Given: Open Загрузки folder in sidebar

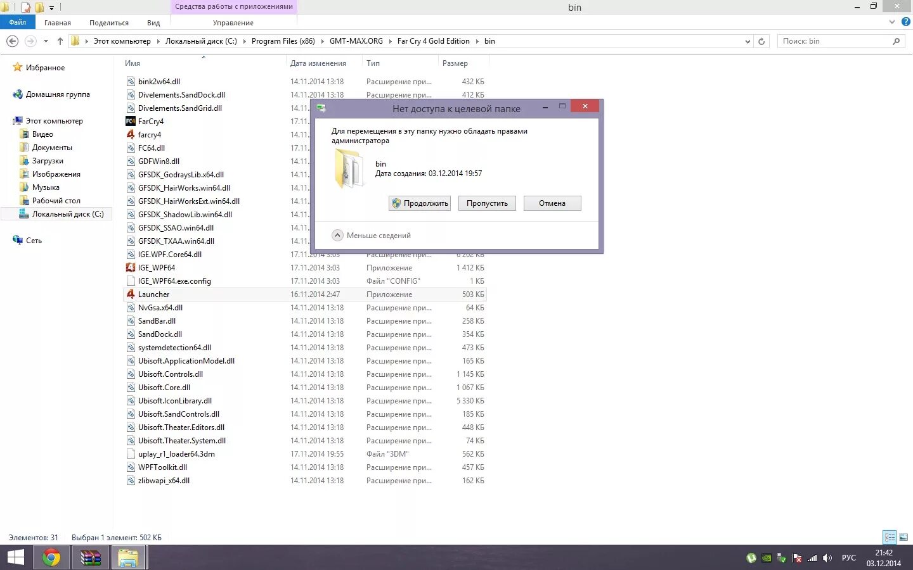Looking at the screenshot, I should pos(48,161).
